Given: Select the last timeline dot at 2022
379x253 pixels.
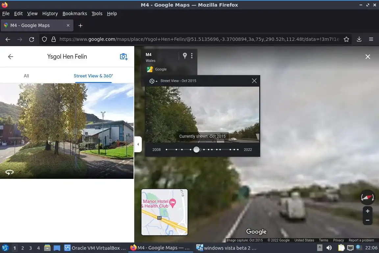Looking at the screenshot, I should pyautogui.click(x=238, y=150).
